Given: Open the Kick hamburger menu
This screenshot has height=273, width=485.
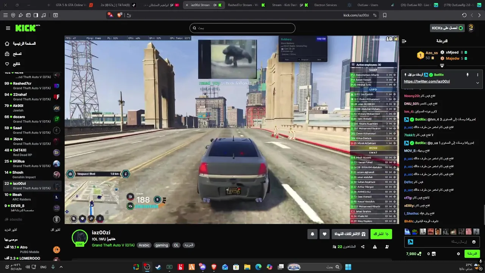Looking at the screenshot, I should [x=8, y=28].
